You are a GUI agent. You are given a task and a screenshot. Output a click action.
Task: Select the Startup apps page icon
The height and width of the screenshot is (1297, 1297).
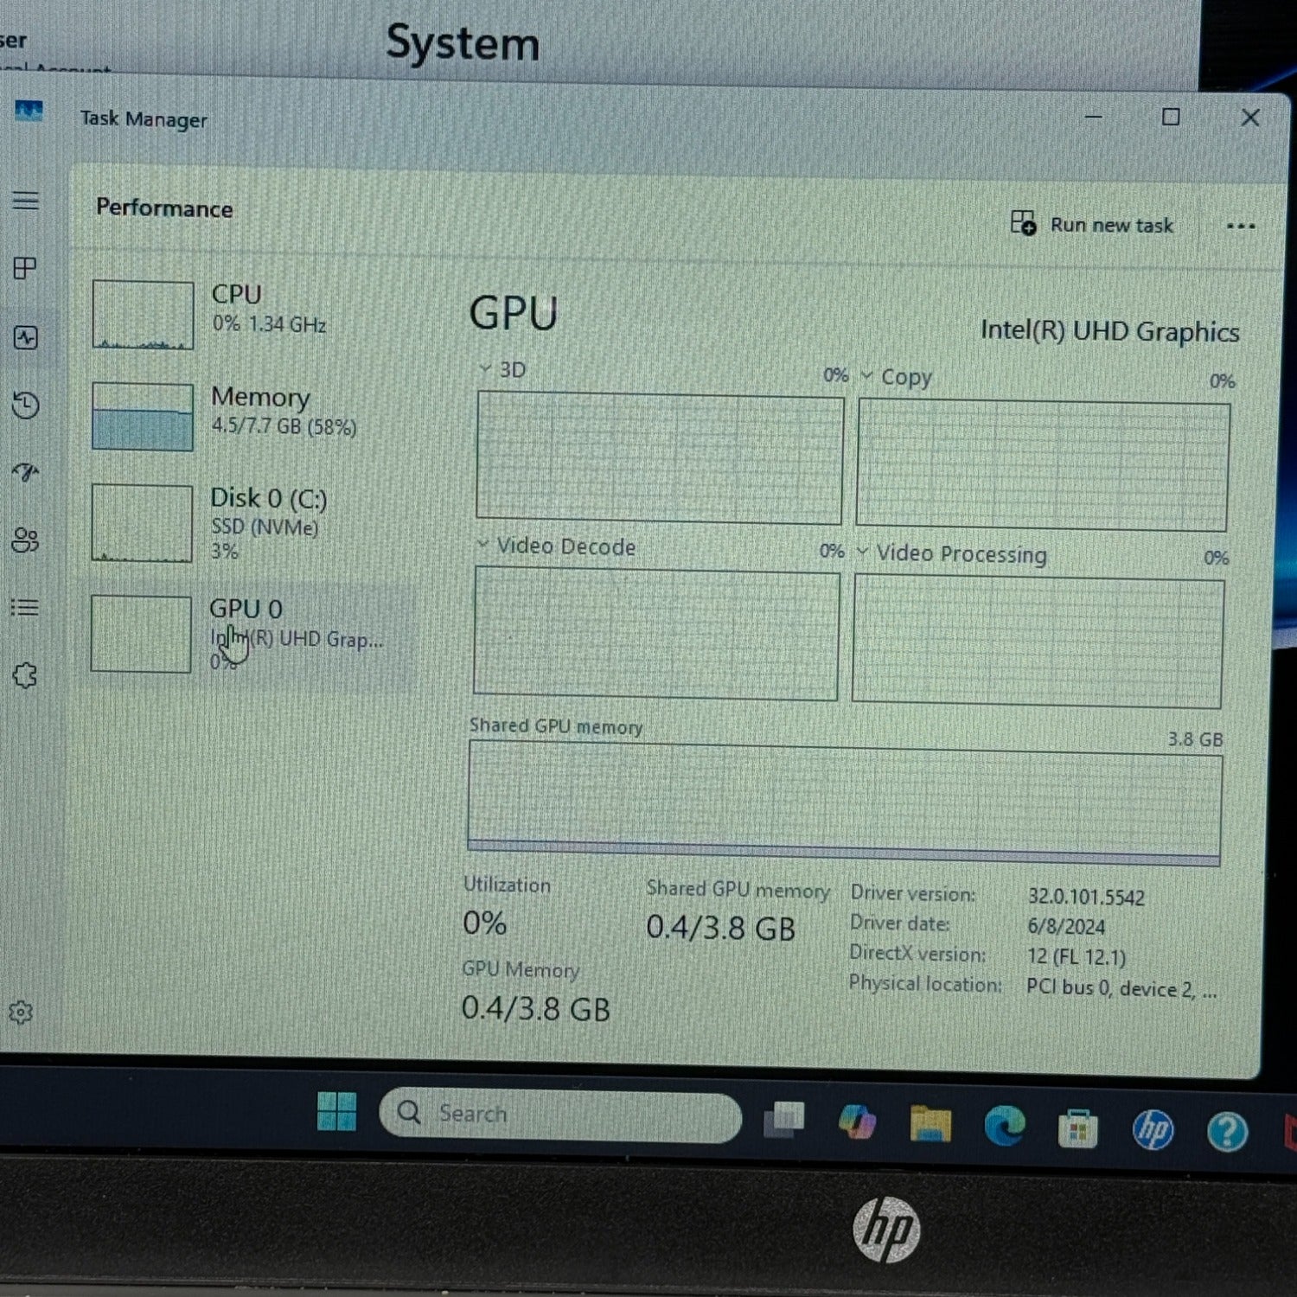click(x=26, y=473)
